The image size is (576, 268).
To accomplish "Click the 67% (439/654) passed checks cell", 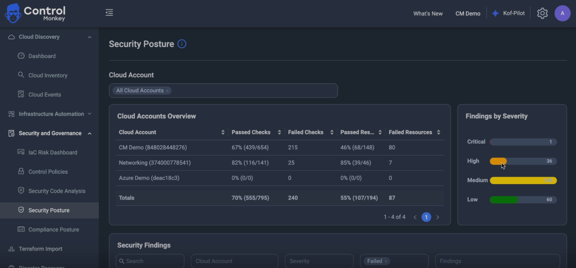I will (x=250, y=148).
